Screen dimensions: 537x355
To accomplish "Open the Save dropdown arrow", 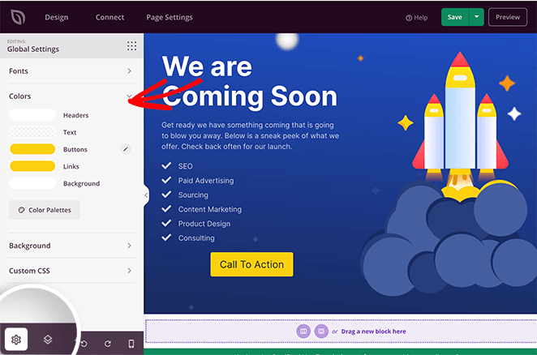I will point(476,17).
